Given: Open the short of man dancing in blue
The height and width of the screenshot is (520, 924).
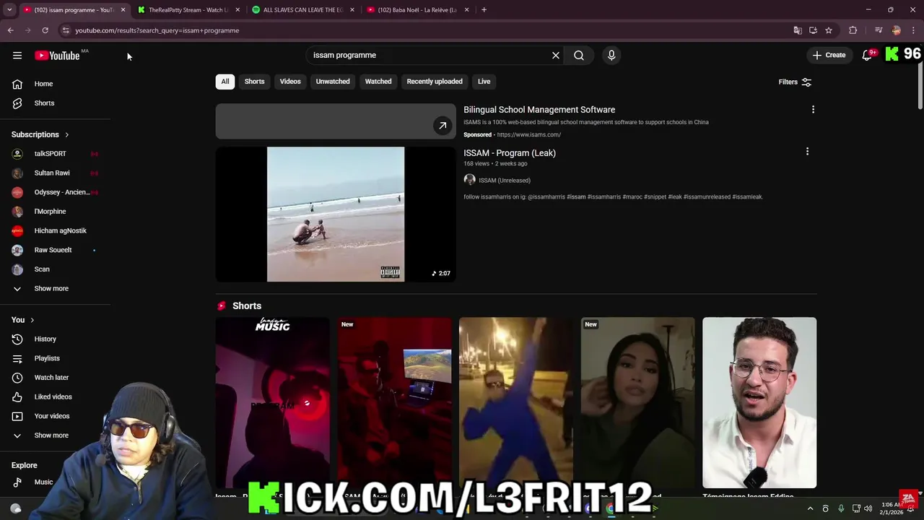Looking at the screenshot, I should pyautogui.click(x=515, y=403).
